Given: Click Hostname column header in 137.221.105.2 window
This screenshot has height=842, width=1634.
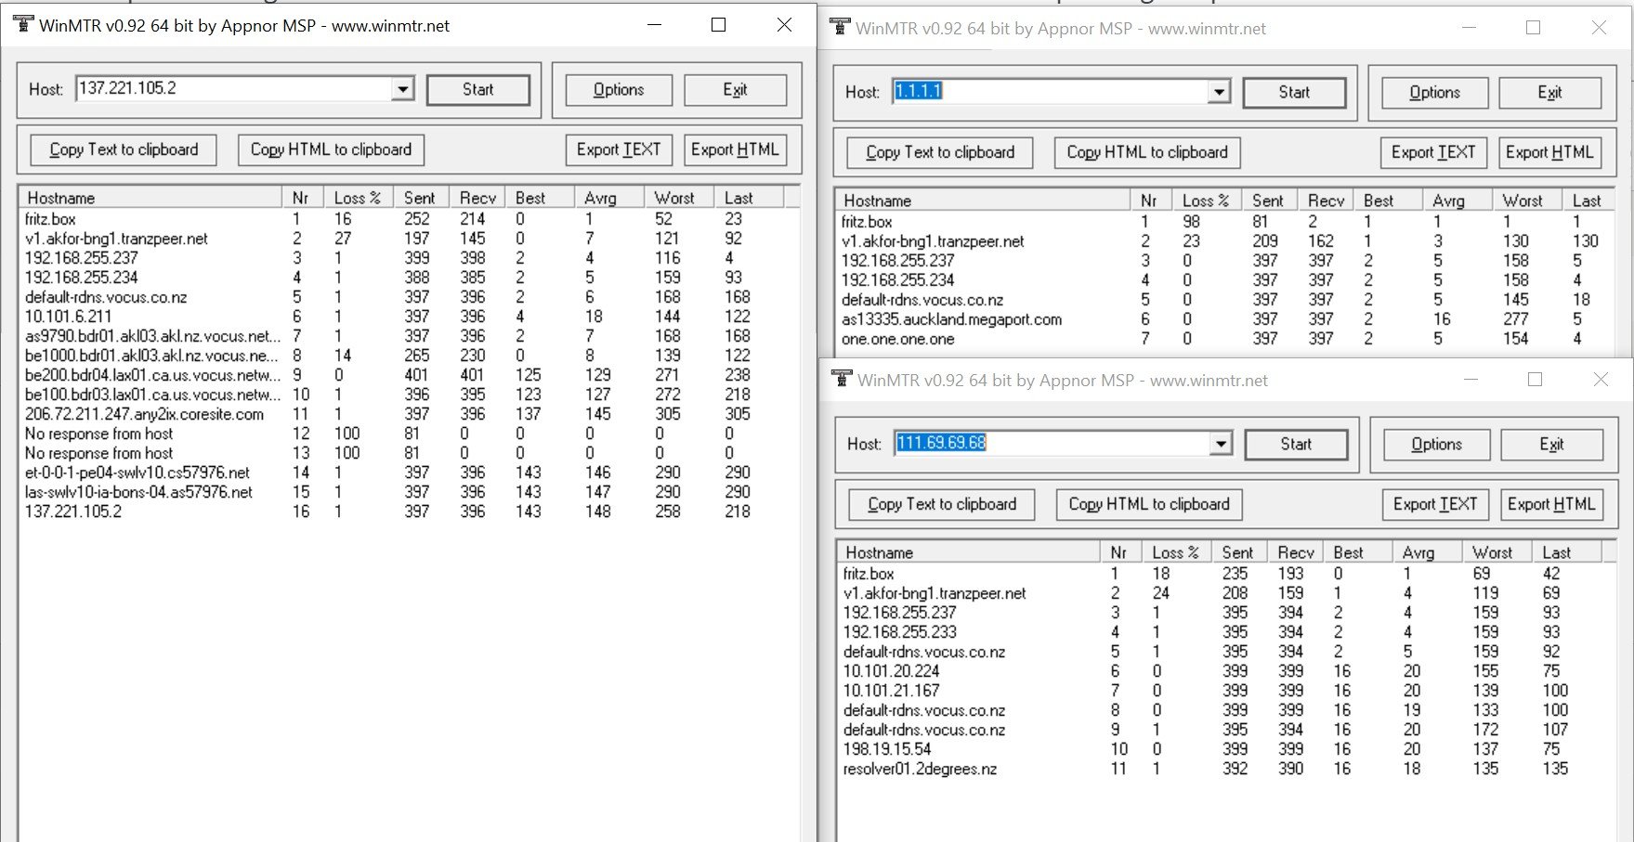Looking at the screenshot, I should 150,198.
